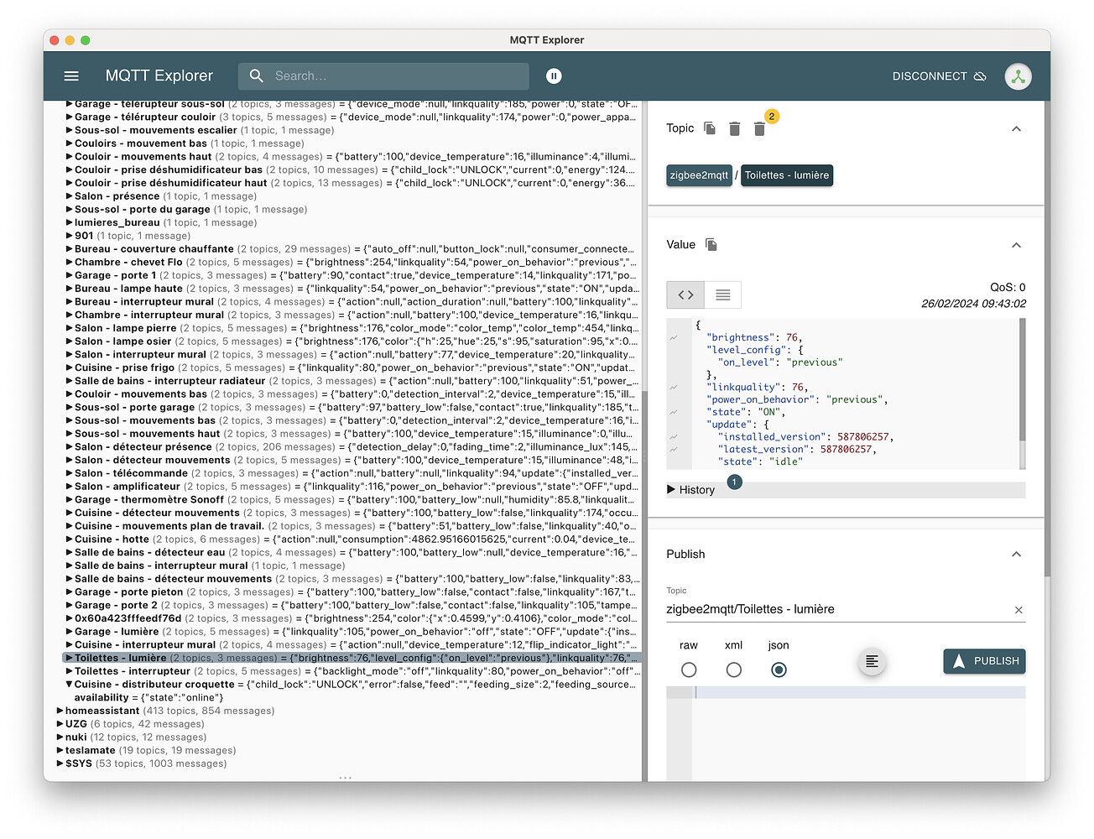
Task: Open the green connection avatar icon
Action: [x=1018, y=76]
